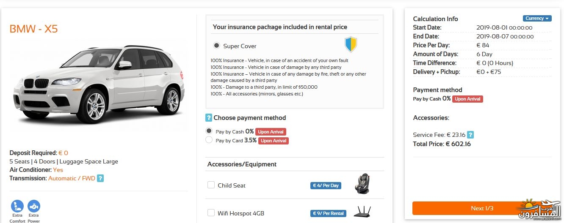564x223 pixels.
Task: Click the BMW X5 car image
Action: [x=98, y=84]
